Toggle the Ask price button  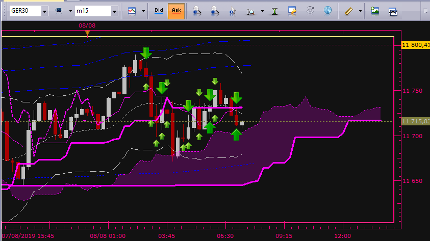pos(176,11)
